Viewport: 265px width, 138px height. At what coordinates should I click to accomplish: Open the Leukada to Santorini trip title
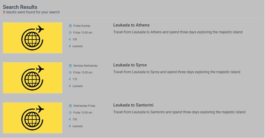point(133,105)
